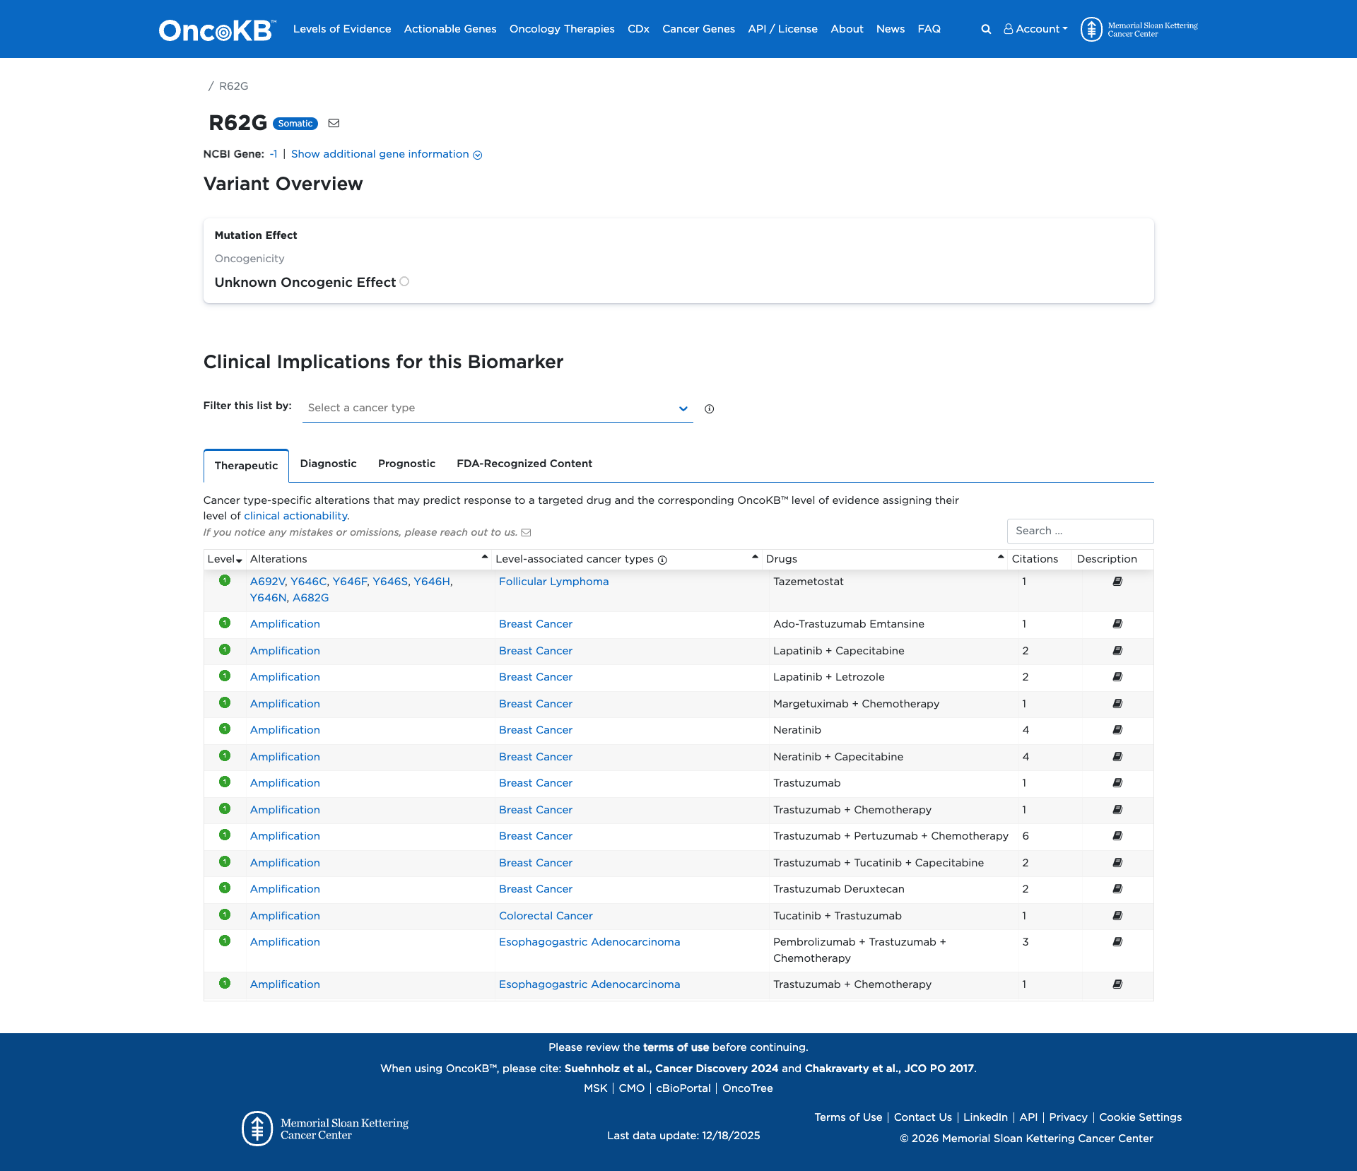Open the description book icon for Tazemetostat
The height and width of the screenshot is (1171, 1357).
pos(1117,581)
